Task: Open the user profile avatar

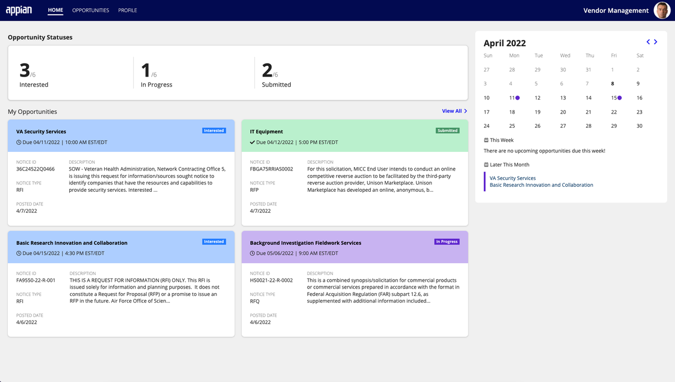Action: point(662,10)
